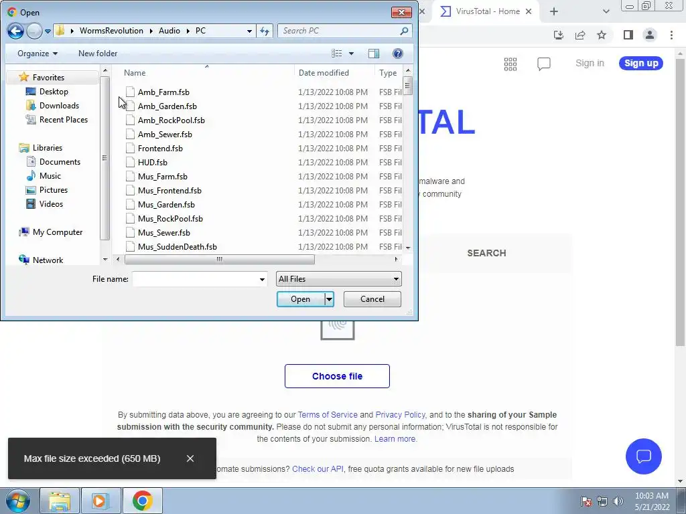The width and height of the screenshot is (686, 514).
Task: Open the VirusTotal chat bubble button
Action: pyautogui.click(x=644, y=456)
